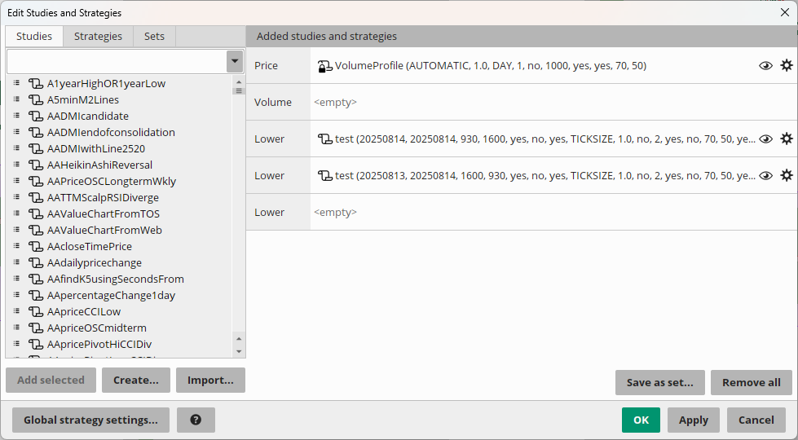The height and width of the screenshot is (440, 798).
Task: Click the list handle icon beside AAHeikinAshiReversal
Action: tap(16, 165)
